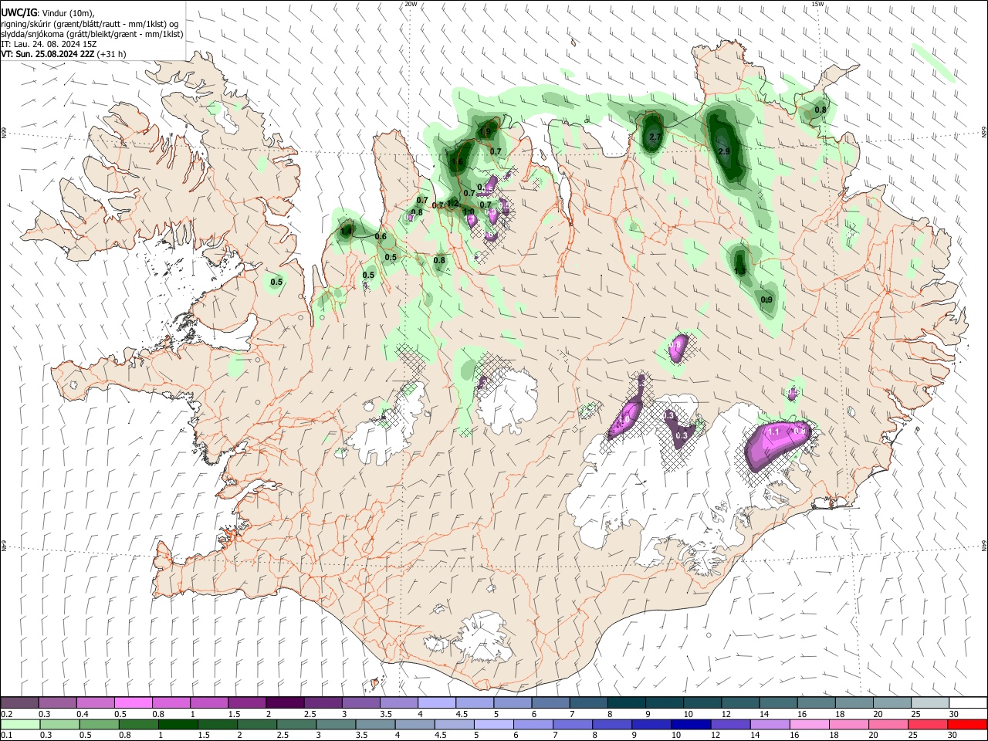Click the 1.4 precipitation value on the map
This screenshot has width=988, height=741.
(x=346, y=230)
